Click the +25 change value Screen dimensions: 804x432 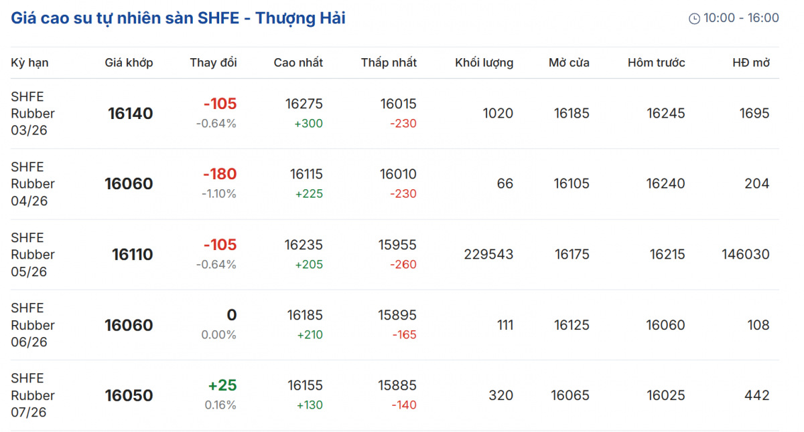pos(222,386)
